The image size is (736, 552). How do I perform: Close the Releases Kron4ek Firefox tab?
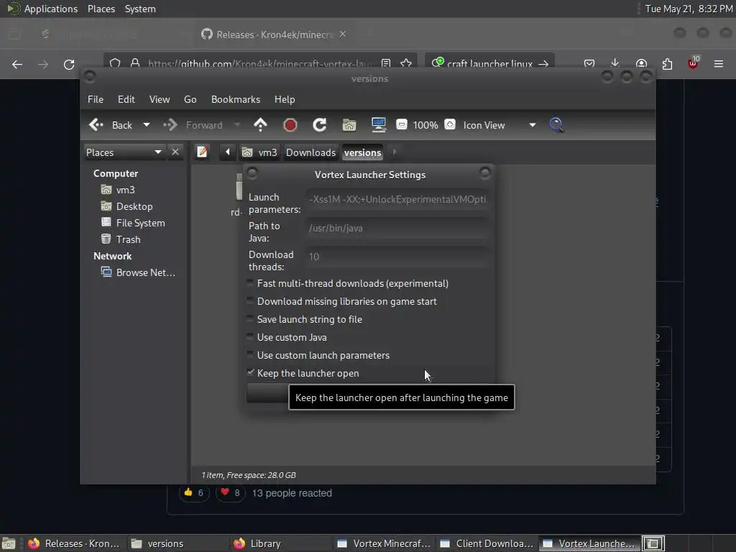[x=343, y=34]
